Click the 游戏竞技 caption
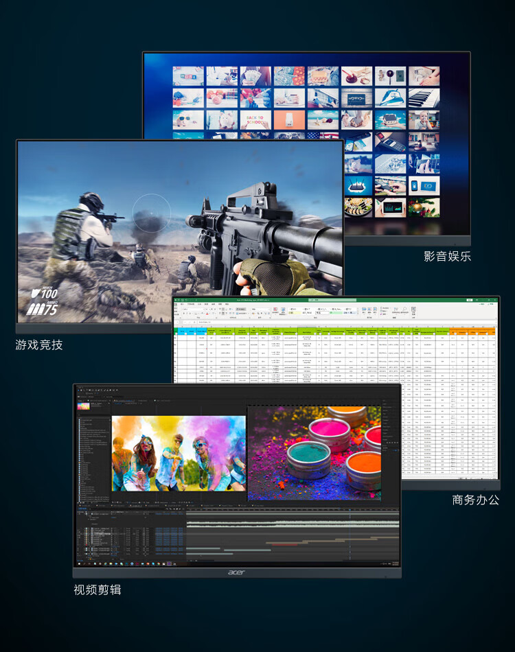Image resolution: width=515 pixels, height=652 pixels. (x=39, y=345)
